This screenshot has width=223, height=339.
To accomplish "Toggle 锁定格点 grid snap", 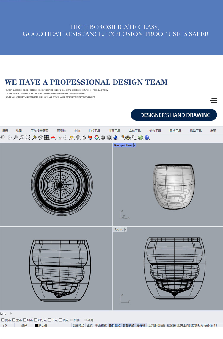I will click(x=79, y=325).
